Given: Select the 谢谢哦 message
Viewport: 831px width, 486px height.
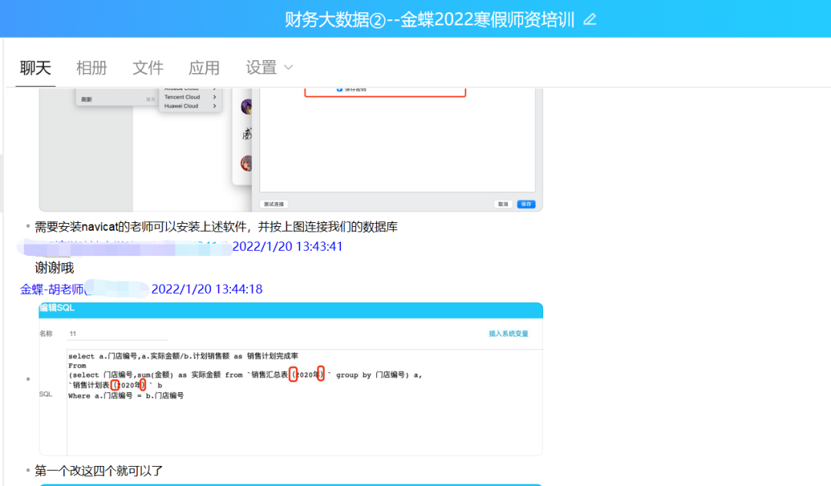Looking at the screenshot, I should click(54, 268).
